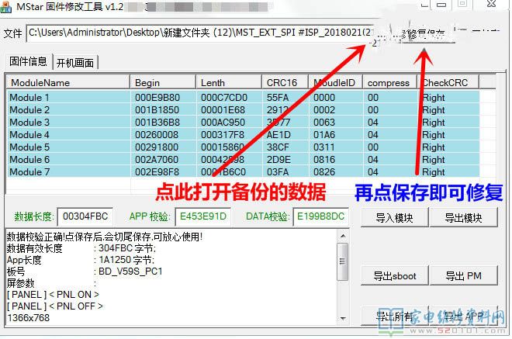Click the 导出sboot button
This screenshot has height=339, width=512.
coord(394,275)
